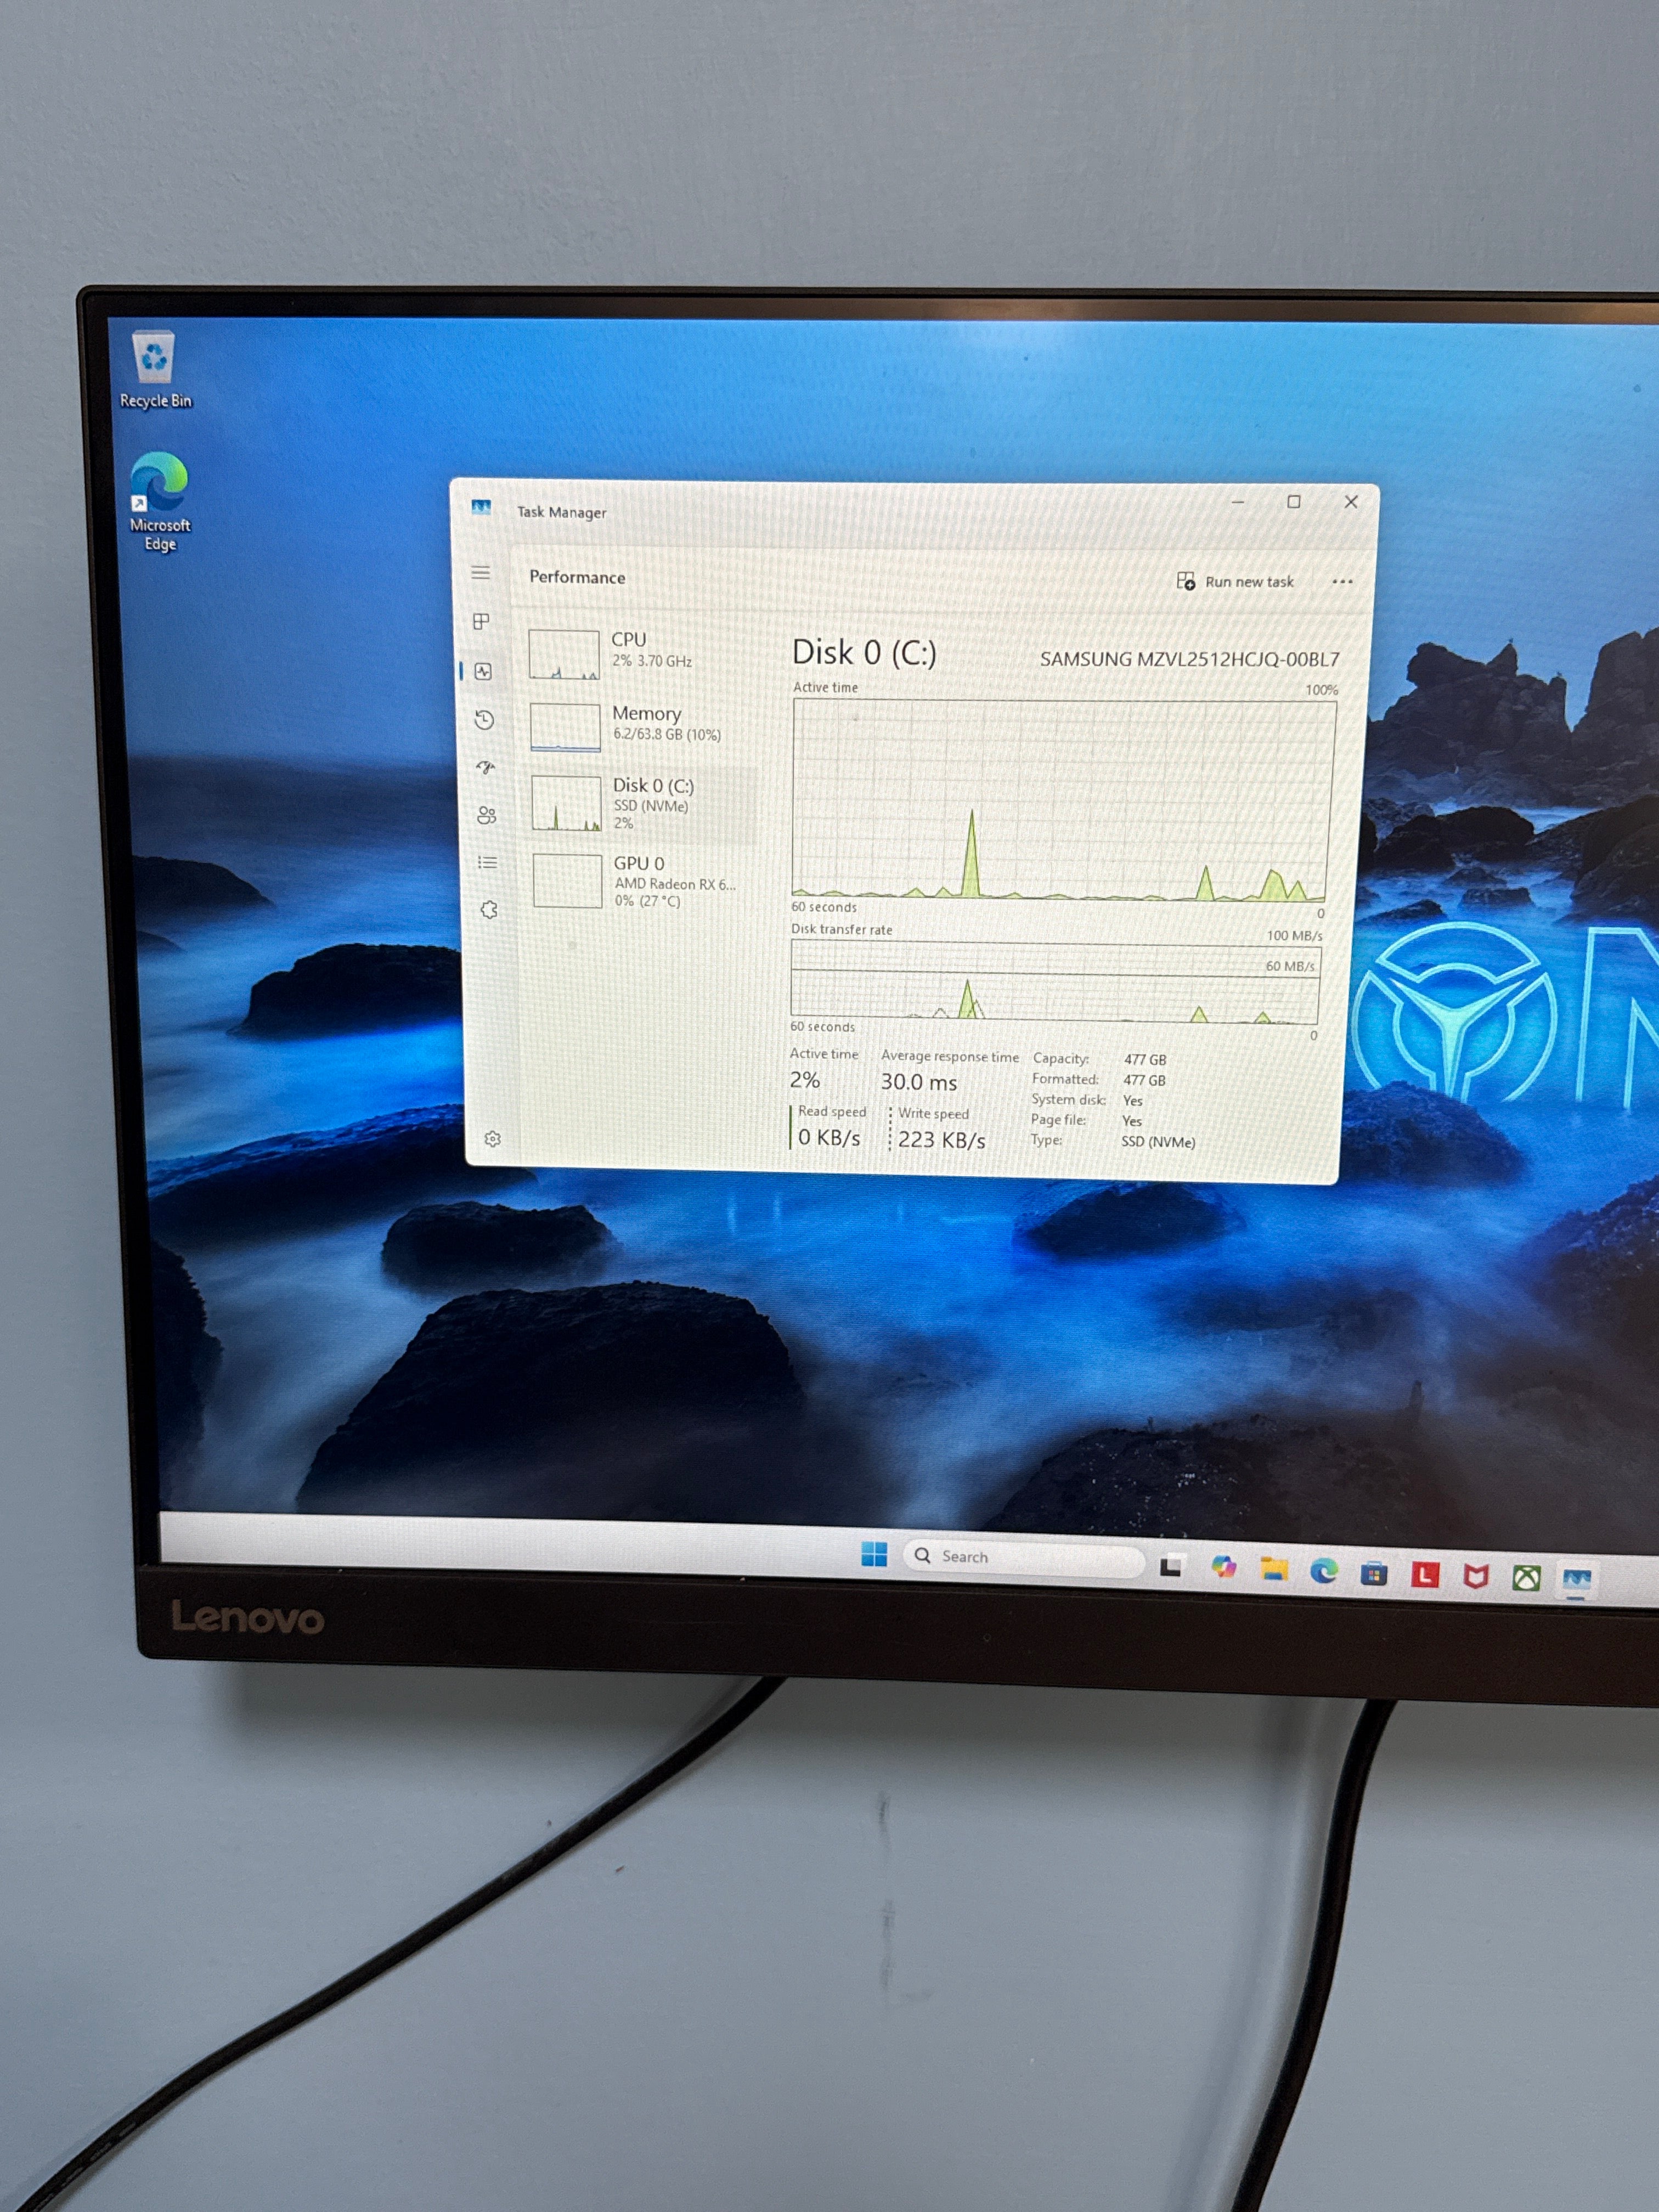Viewport: 1659px width, 2212px height.
Task: Click the taskbar Search box
Action: (x=1023, y=1558)
